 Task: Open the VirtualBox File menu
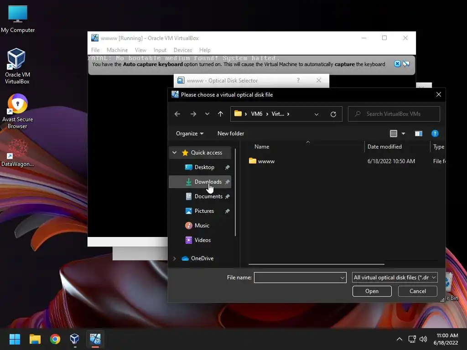[95, 50]
